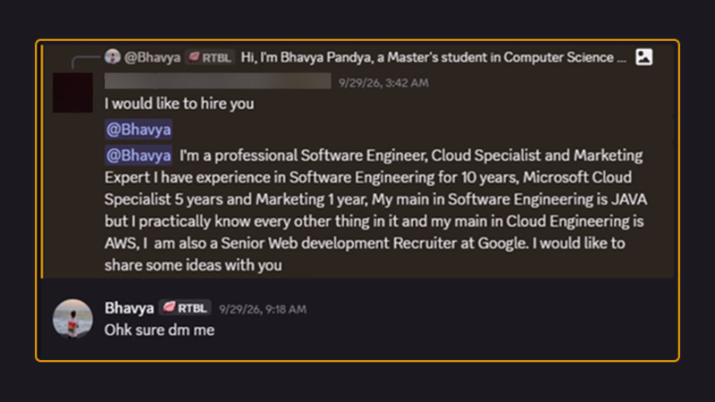Screen dimensions: 715x402
Task: Click the 'Ohk sure dm me' message text
Action: point(159,330)
